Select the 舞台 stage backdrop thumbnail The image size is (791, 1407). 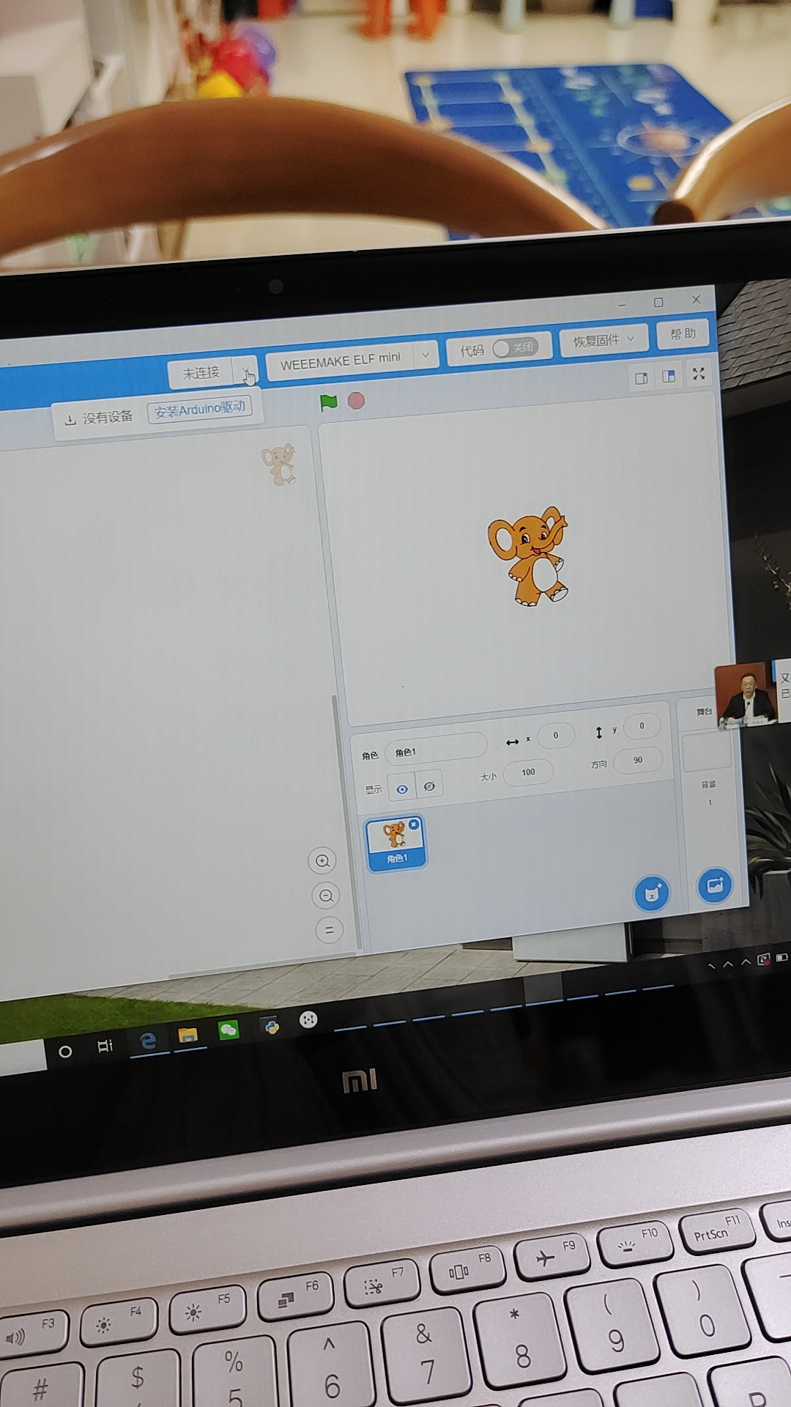[707, 752]
